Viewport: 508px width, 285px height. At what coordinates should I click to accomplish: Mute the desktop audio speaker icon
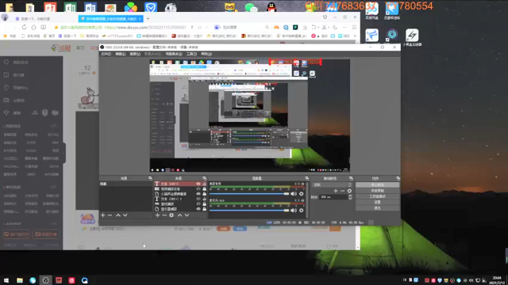(294, 193)
